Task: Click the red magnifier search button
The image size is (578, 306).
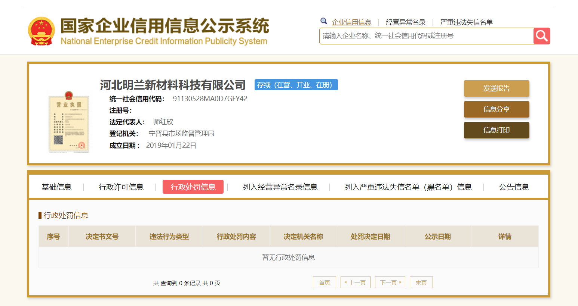Action: point(541,36)
